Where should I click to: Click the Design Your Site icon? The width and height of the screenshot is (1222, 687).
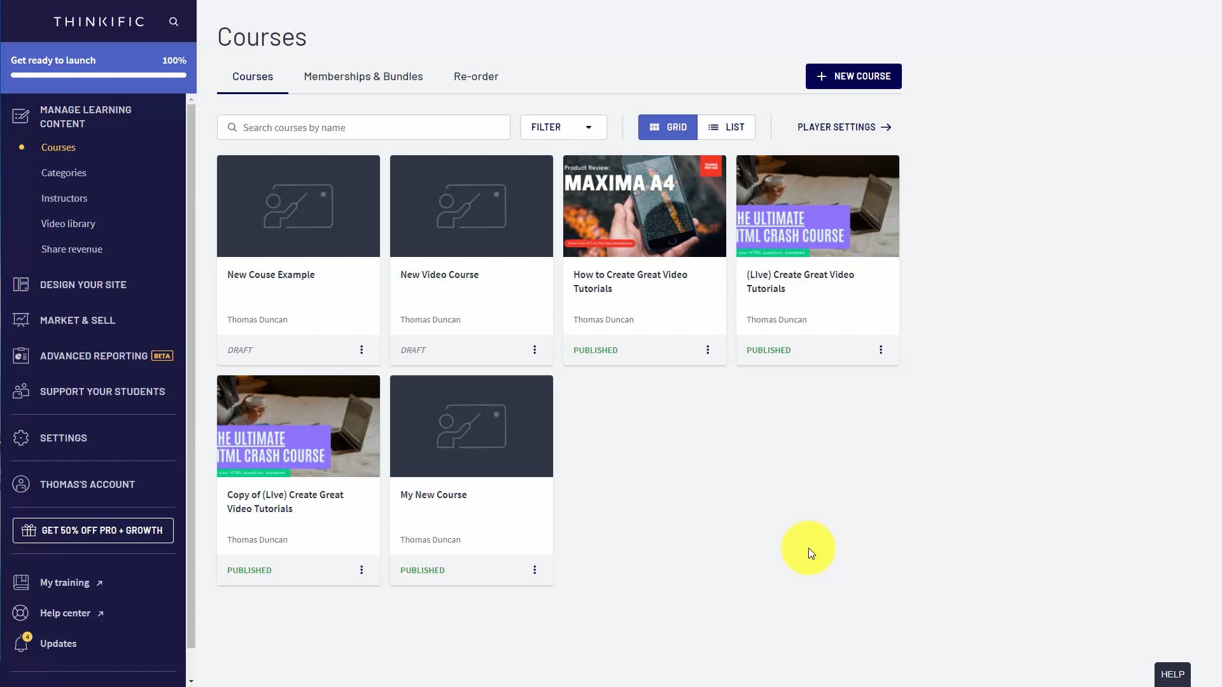tap(21, 284)
